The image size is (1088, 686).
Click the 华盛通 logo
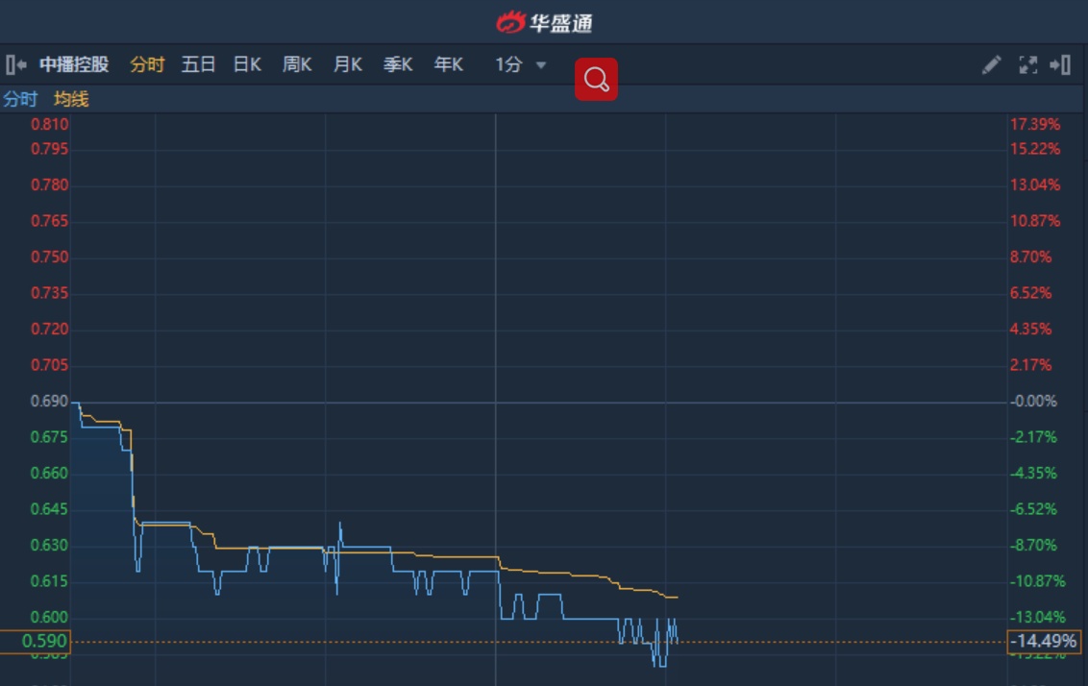click(545, 23)
